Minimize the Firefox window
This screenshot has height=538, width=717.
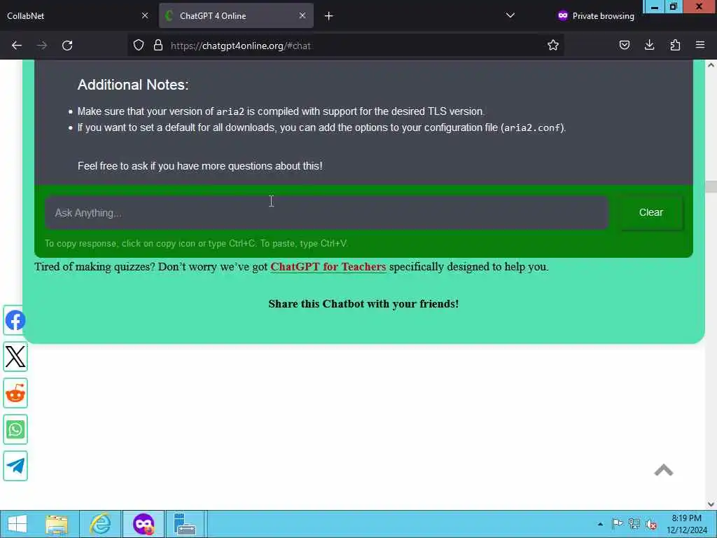655,6
